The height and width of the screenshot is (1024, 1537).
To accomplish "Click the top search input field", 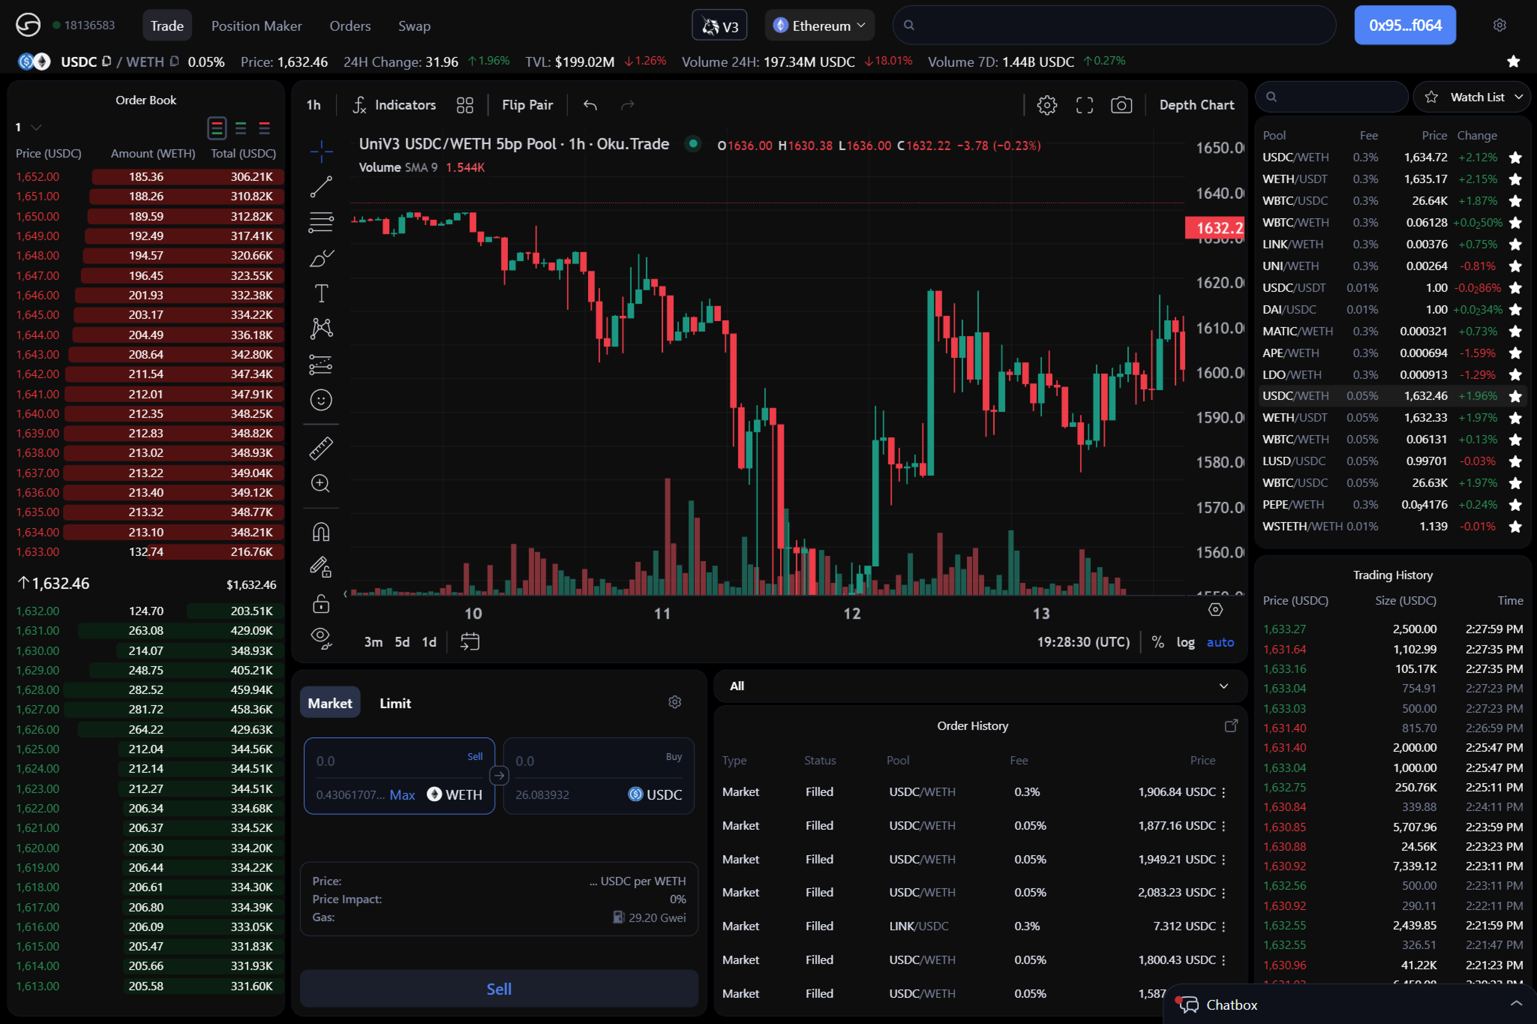I will 1110,25.
